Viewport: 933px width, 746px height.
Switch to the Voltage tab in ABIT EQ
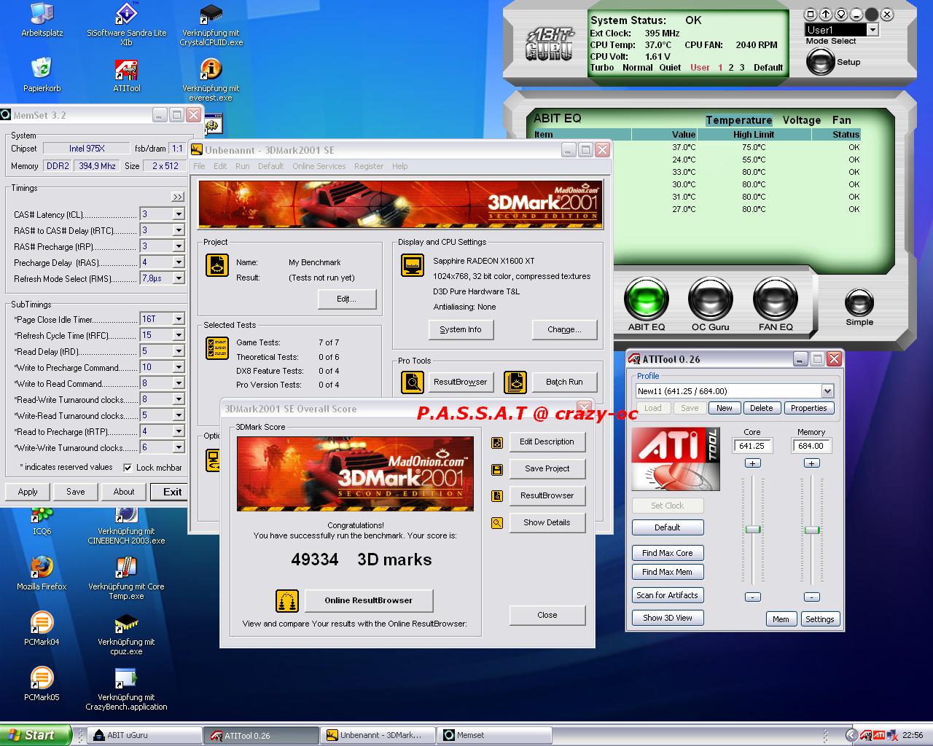(802, 120)
